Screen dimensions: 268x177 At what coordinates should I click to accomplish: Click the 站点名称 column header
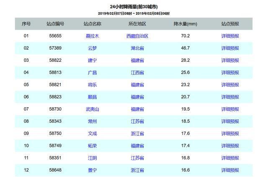click(92, 24)
